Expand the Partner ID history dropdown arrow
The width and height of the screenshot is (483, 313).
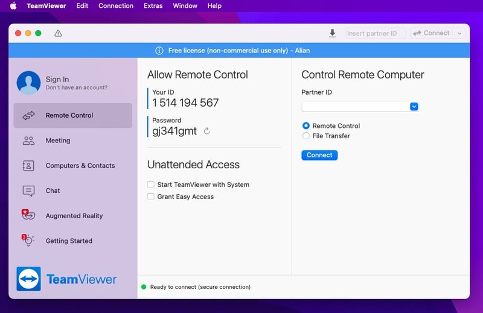pos(414,107)
